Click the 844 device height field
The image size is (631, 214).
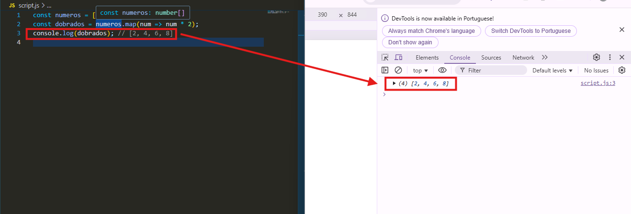(x=352, y=15)
